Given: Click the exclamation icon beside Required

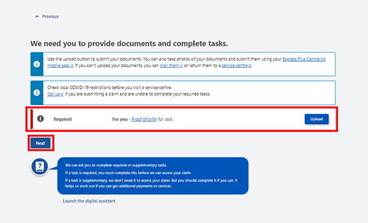Looking at the screenshot, I should [40, 119].
